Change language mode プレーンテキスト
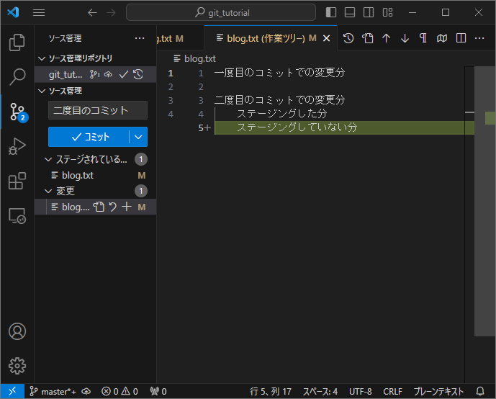 coord(438,391)
